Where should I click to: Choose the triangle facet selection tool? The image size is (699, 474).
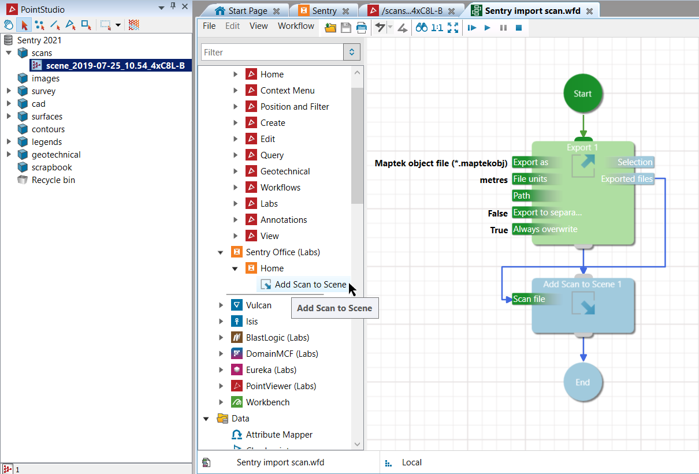click(70, 25)
